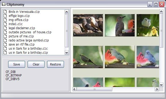This screenshot has width=166, height=99.
Task: Select us in Sark for a birthday.c1c
Action: click(x=28, y=49)
